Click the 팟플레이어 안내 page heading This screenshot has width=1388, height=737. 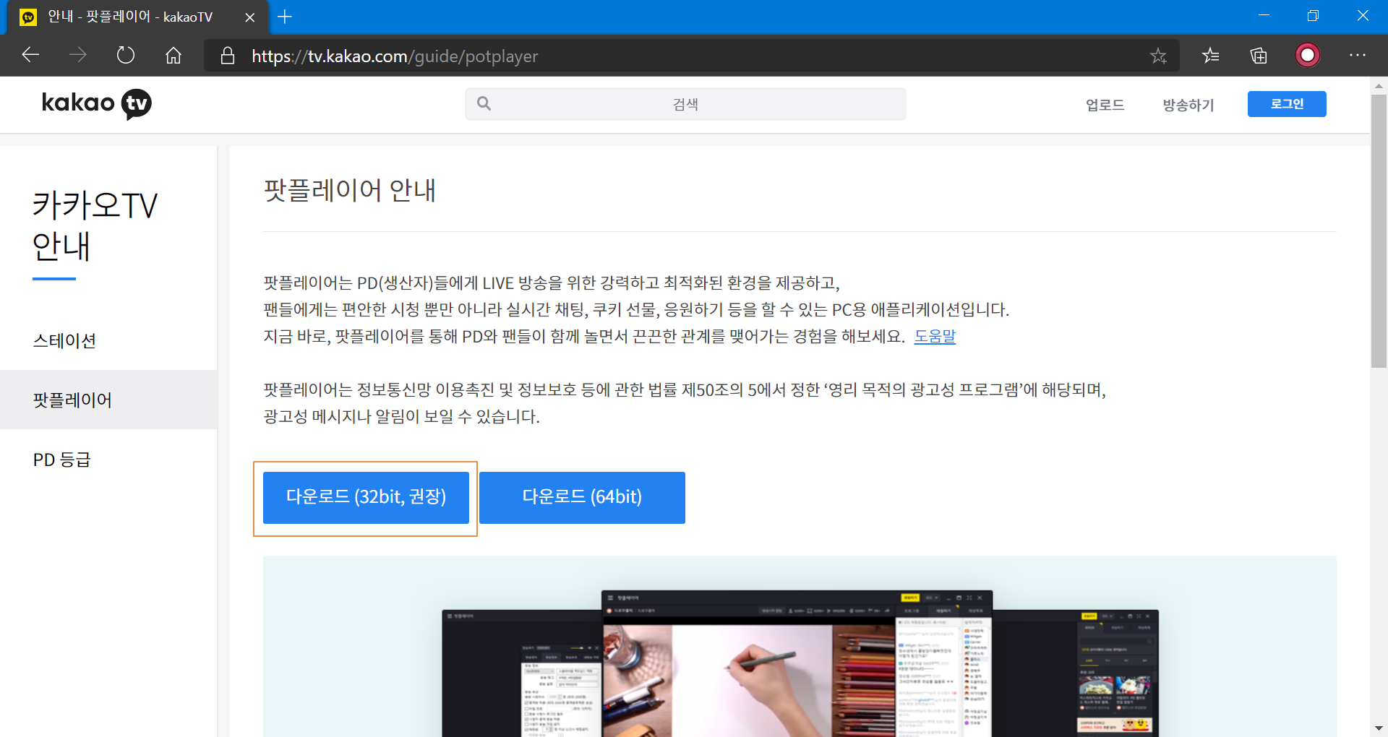[x=350, y=190]
